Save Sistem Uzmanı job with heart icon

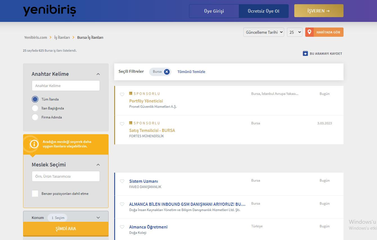tap(122, 181)
